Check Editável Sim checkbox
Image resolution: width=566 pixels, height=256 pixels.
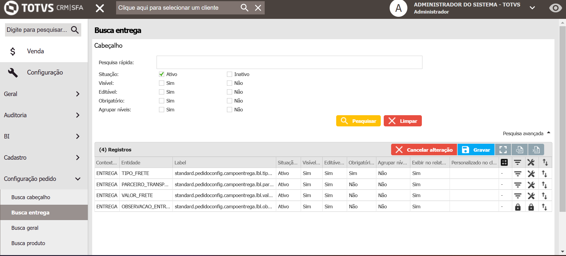(162, 92)
